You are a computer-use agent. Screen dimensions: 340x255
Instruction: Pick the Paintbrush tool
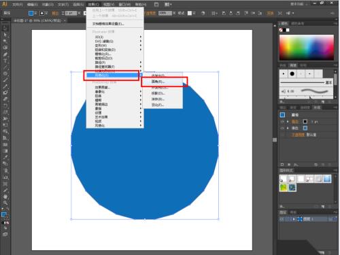(x=5, y=80)
